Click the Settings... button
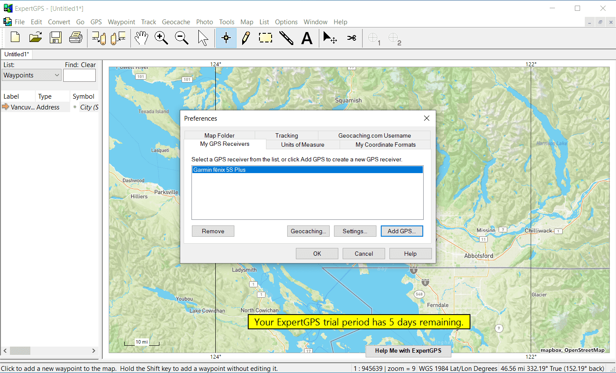Image resolution: width=616 pixels, height=373 pixels. coord(355,231)
